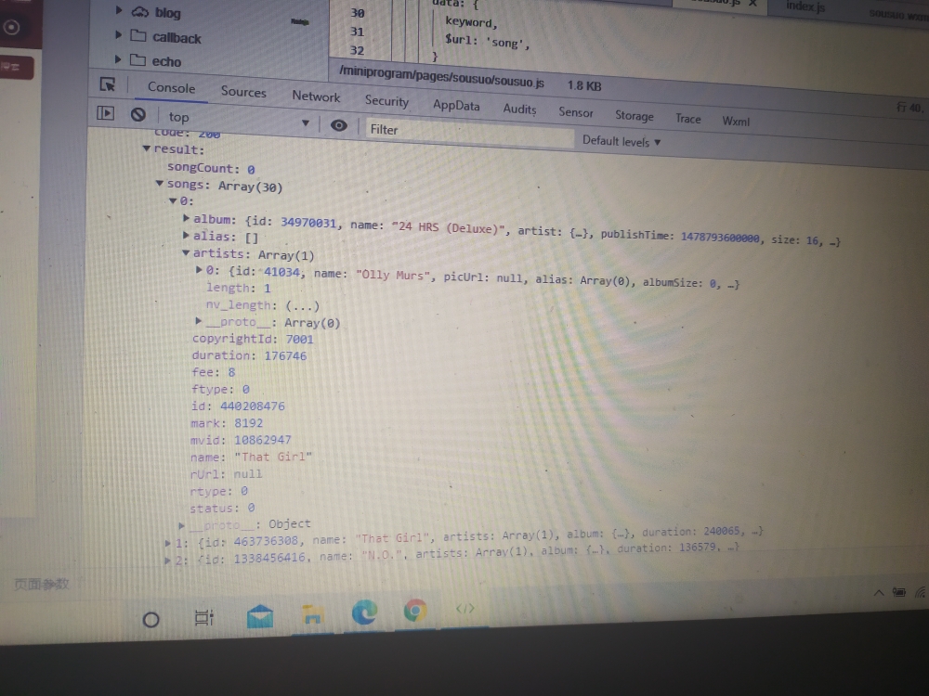Viewport: 929px width, 696px height.
Task: Click the Windows Cortana circle icon
Action: 151,620
